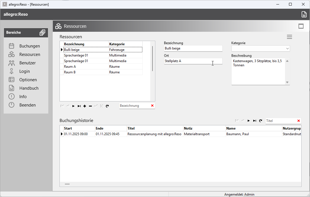Open the hamburger menu in Ressourcen panel

tap(289, 37)
